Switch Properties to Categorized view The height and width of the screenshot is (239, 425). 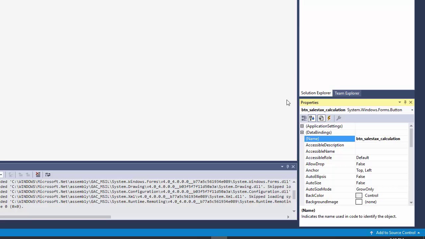(x=304, y=118)
